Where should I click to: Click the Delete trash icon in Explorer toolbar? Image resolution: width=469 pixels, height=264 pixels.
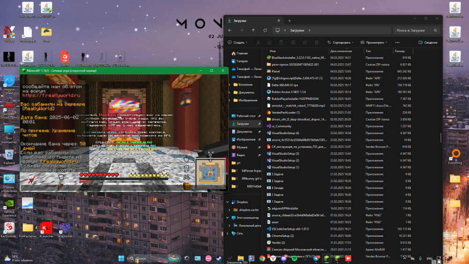pyautogui.click(x=317, y=43)
